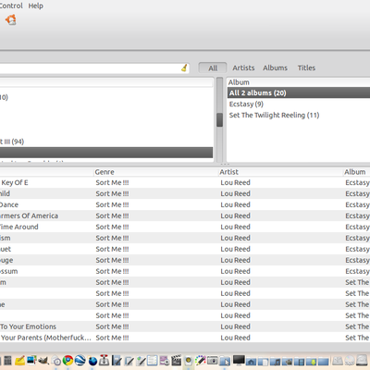370x370 pixels.
Task: Select the track ending 'uge'
Action: (6, 261)
